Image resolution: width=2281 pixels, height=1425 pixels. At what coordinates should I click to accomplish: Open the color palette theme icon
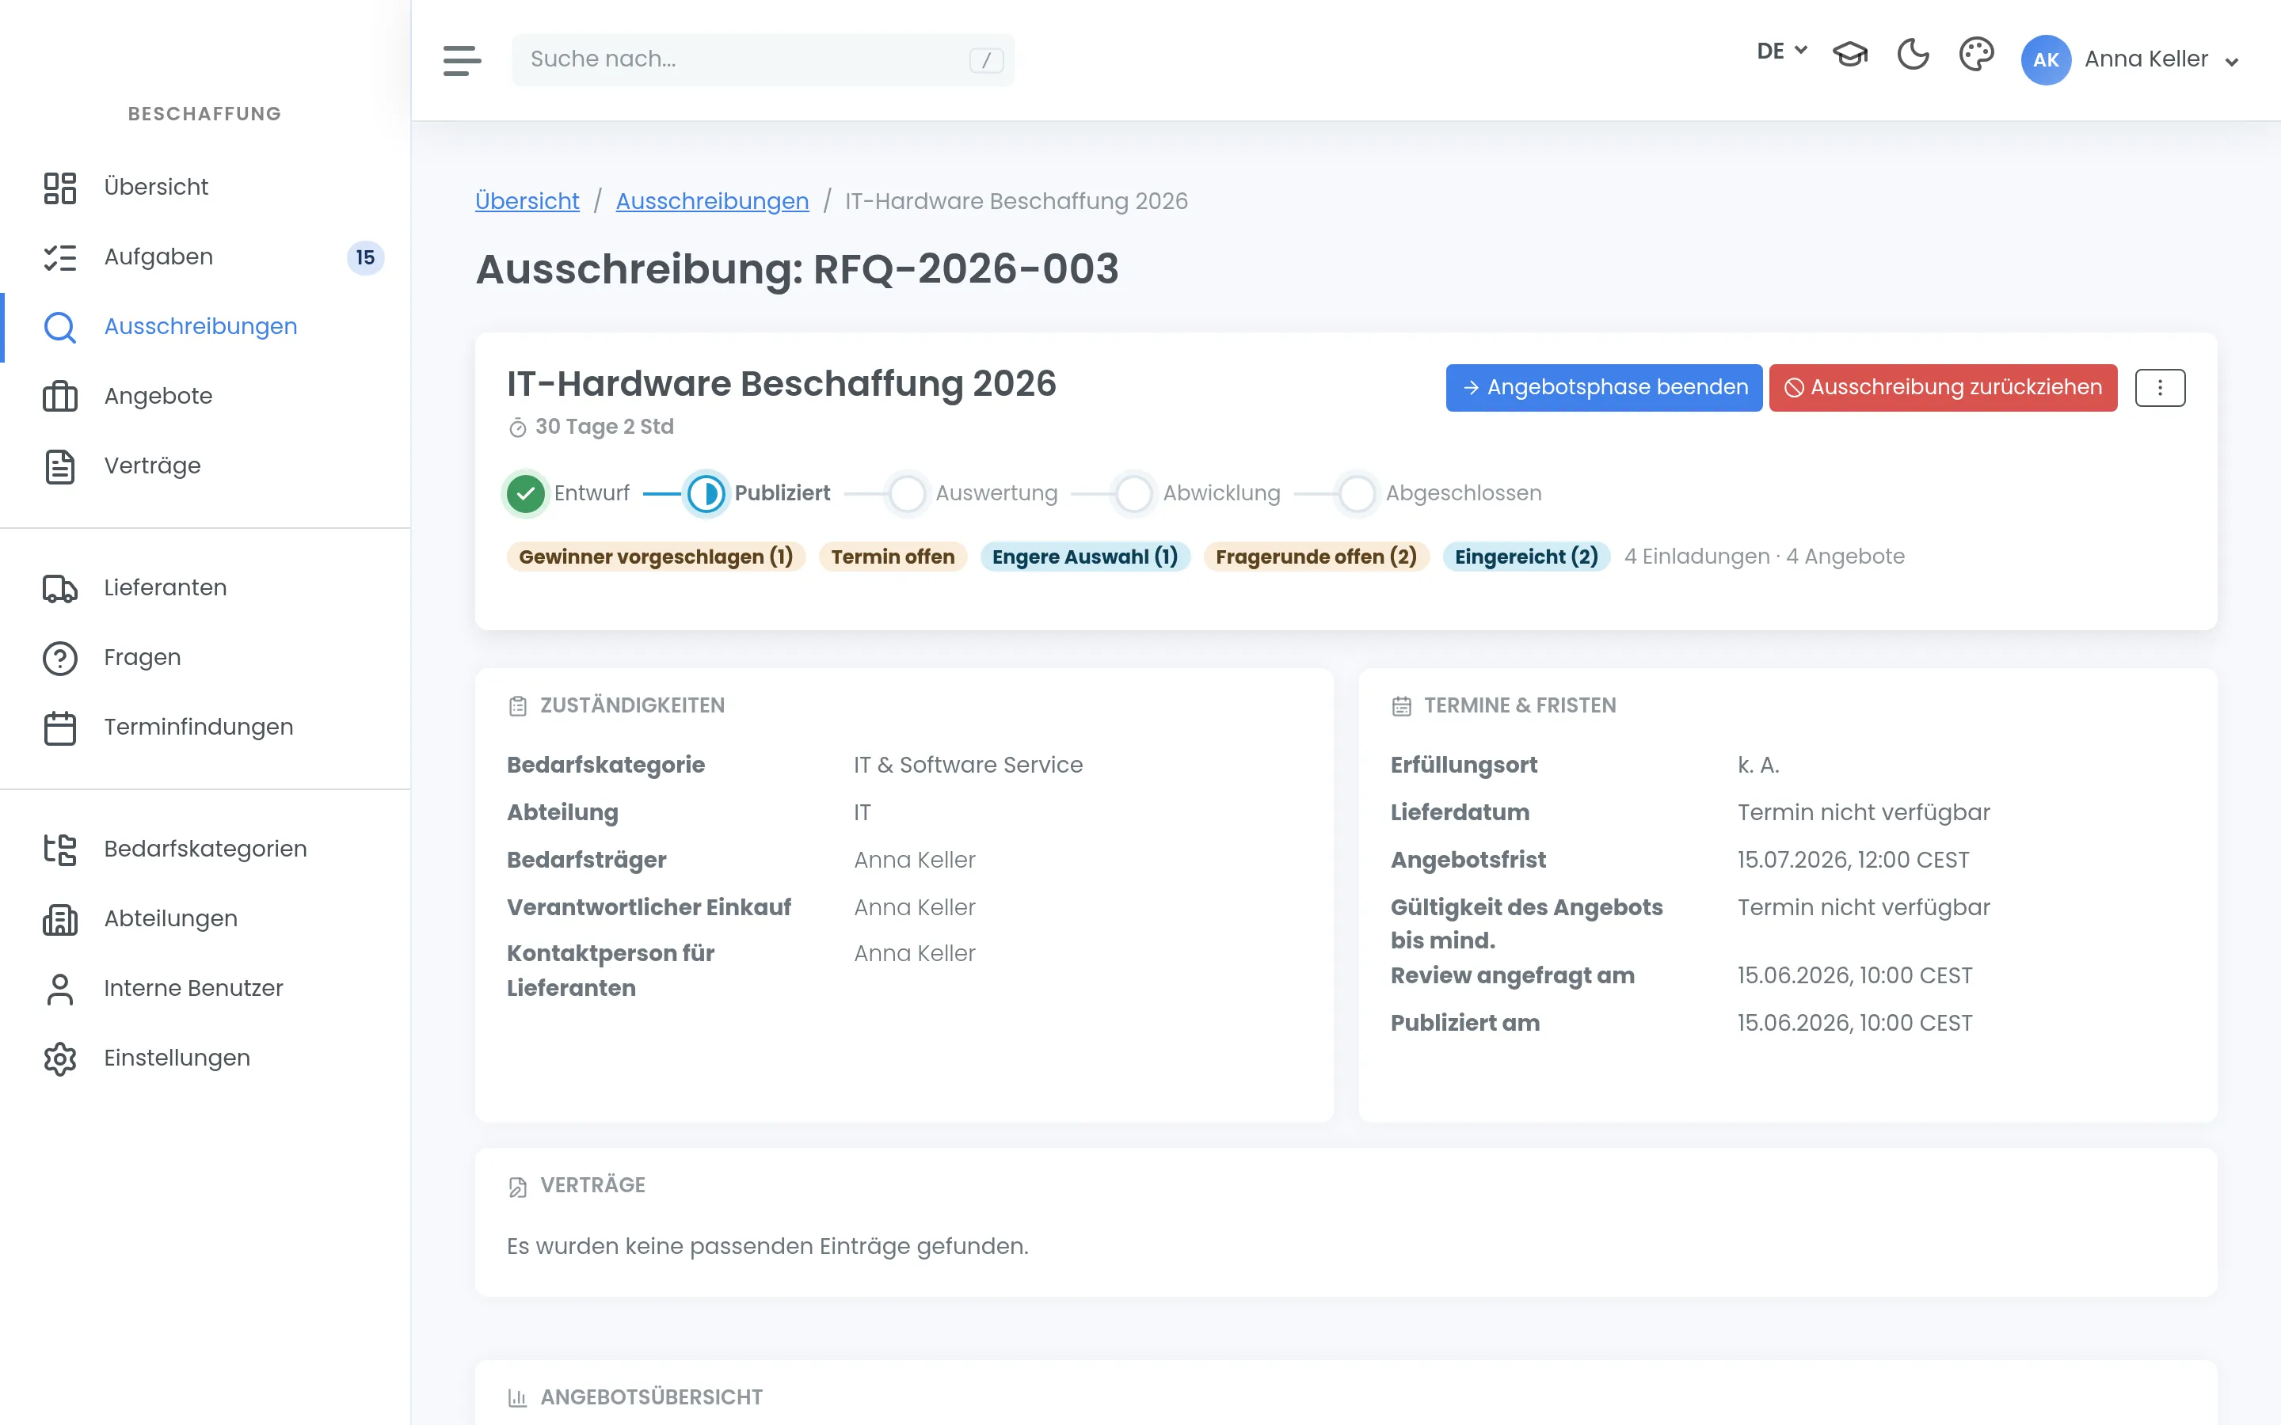coord(1977,55)
